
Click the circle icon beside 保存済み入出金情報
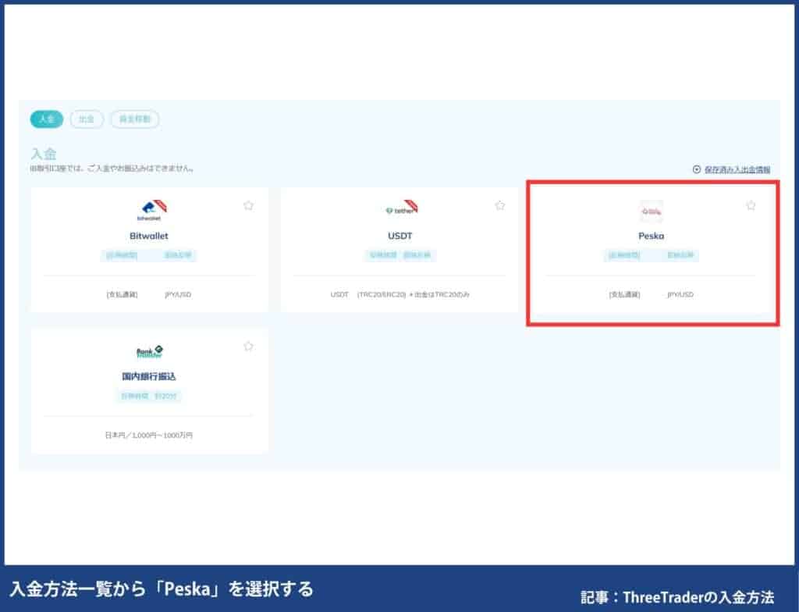point(697,169)
